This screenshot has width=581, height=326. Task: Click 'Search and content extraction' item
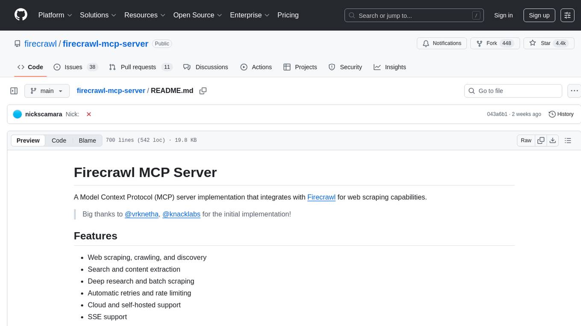pos(134,269)
